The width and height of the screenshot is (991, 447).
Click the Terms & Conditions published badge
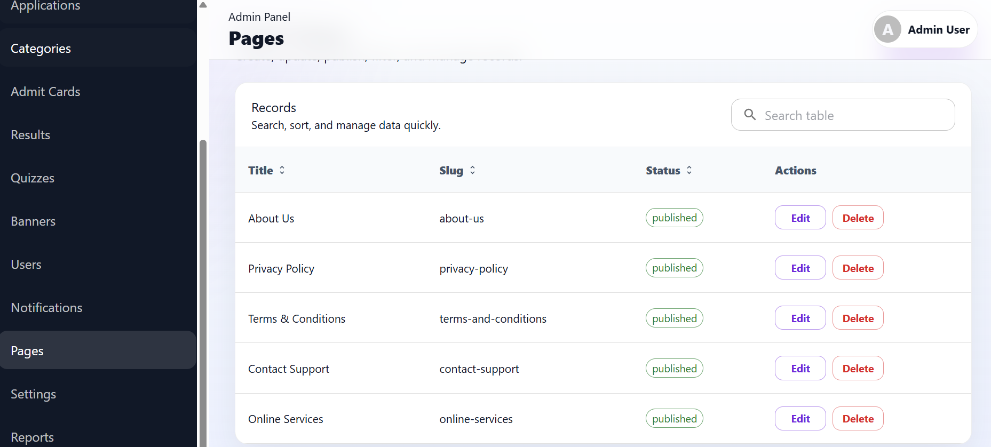tap(674, 318)
